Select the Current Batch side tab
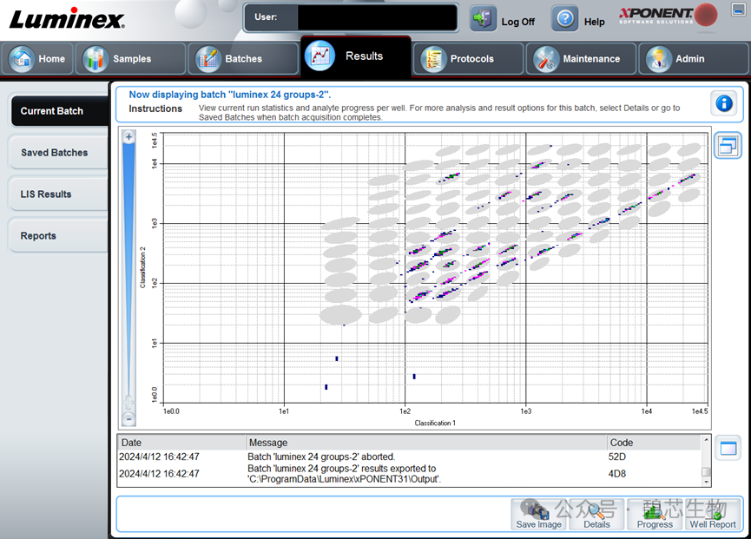The image size is (751, 539). pyautogui.click(x=59, y=111)
